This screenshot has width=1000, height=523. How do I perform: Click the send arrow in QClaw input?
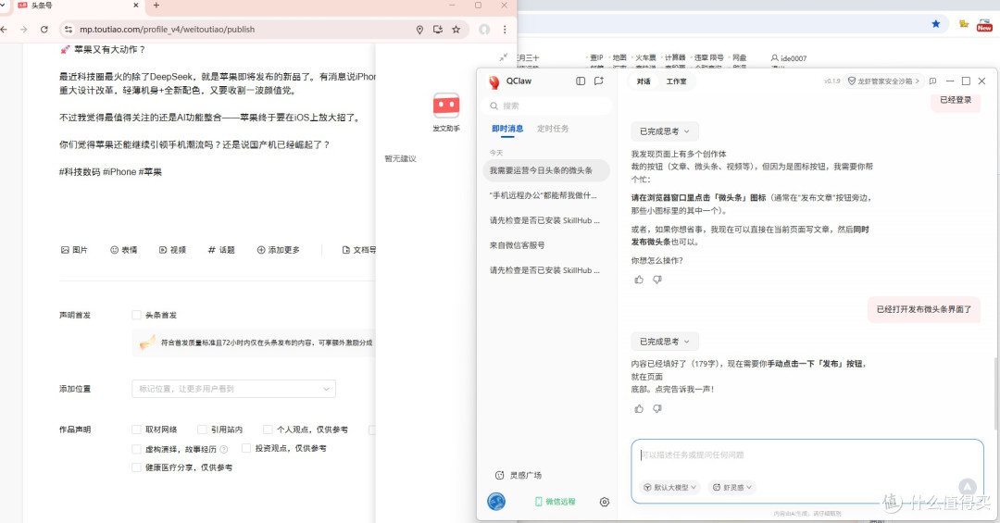click(967, 487)
